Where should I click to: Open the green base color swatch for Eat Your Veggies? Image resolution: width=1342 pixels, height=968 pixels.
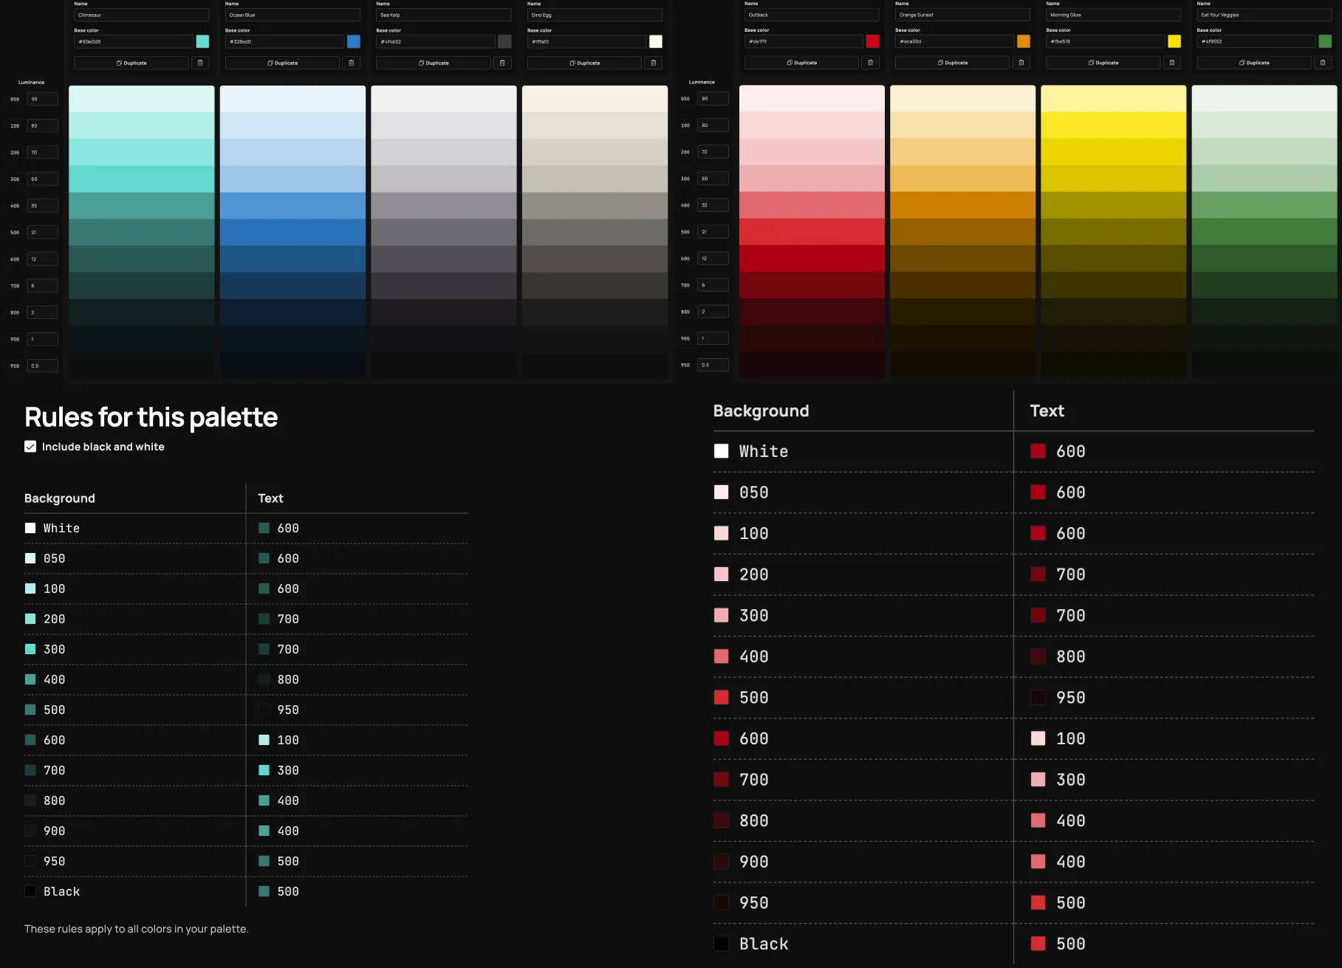tap(1325, 41)
